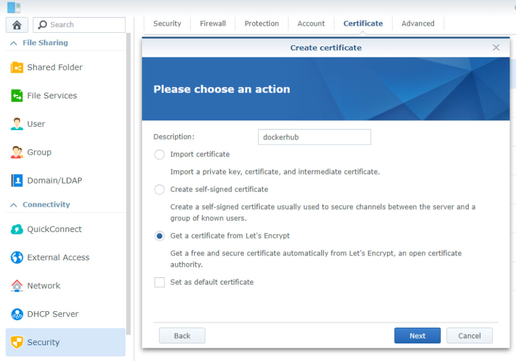The width and height of the screenshot is (516, 361).
Task: Click the Network house icon
Action: pos(17,286)
